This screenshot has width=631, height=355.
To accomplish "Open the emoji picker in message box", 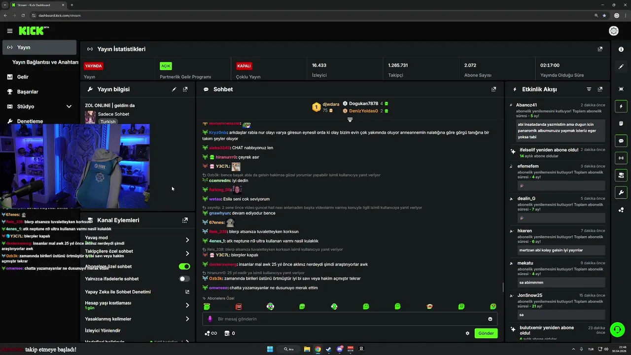I will pos(490,319).
